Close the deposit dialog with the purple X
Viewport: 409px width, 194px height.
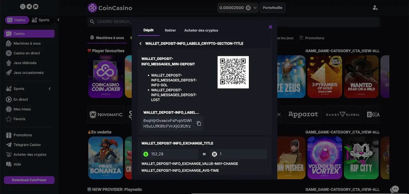point(270,27)
